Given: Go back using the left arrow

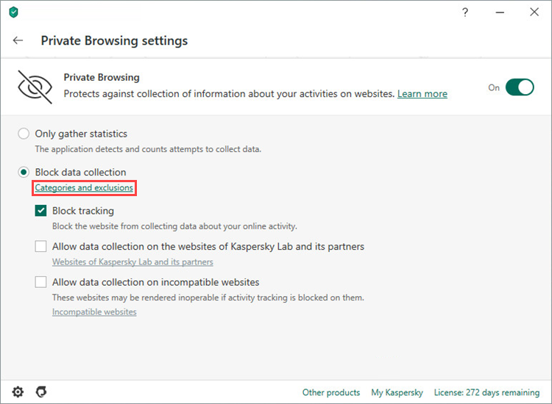Looking at the screenshot, I should click(18, 40).
